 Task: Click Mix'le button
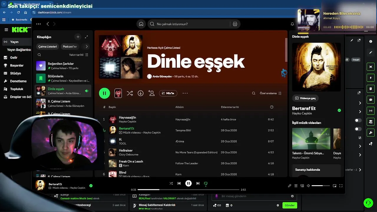168,93
